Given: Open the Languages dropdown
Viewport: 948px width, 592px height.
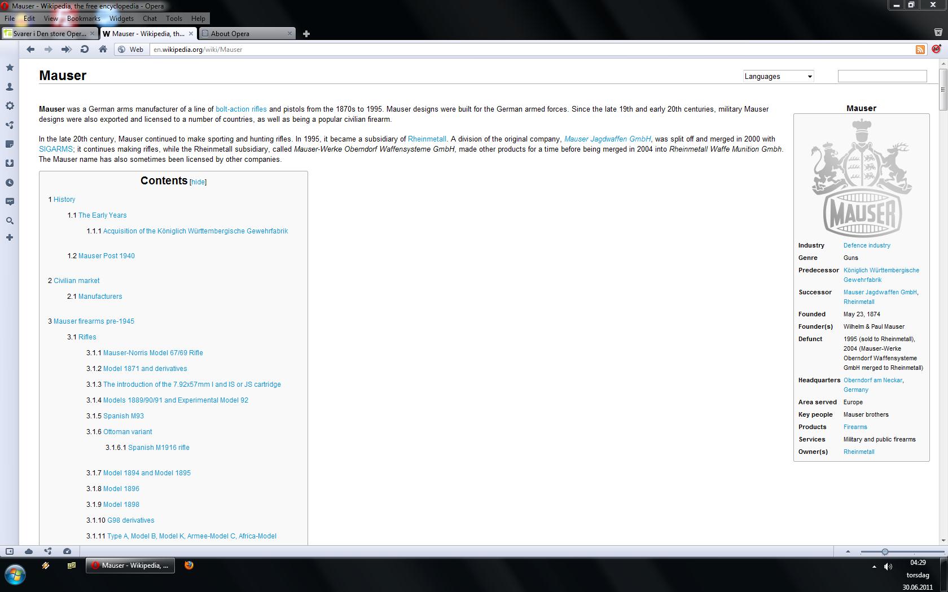Looking at the screenshot, I should (778, 76).
